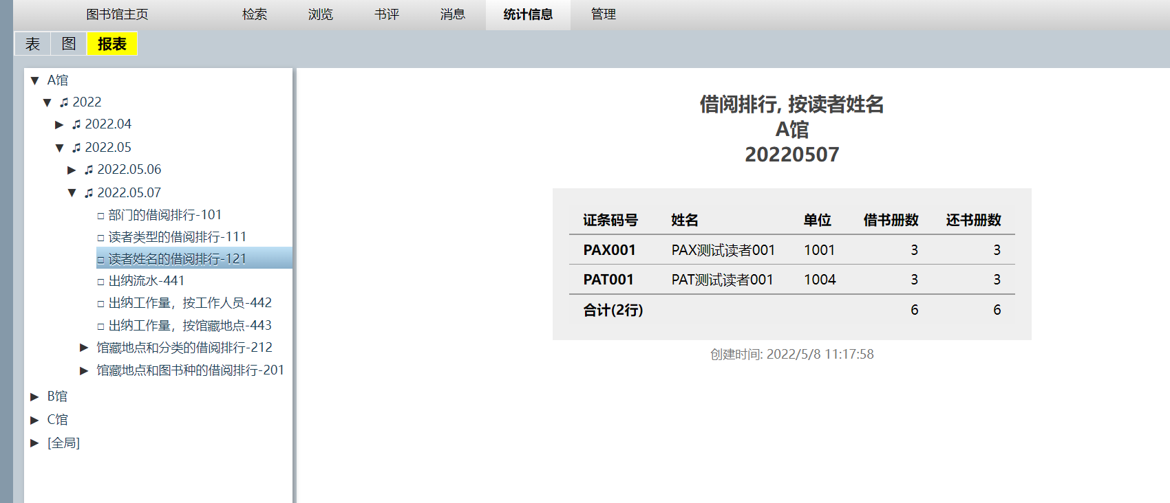The width and height of the screenshot is (1170, 503).
Task: Click the square icon before 出纳工作量，按工作人员-442
Action: click(x=100, y=304)
